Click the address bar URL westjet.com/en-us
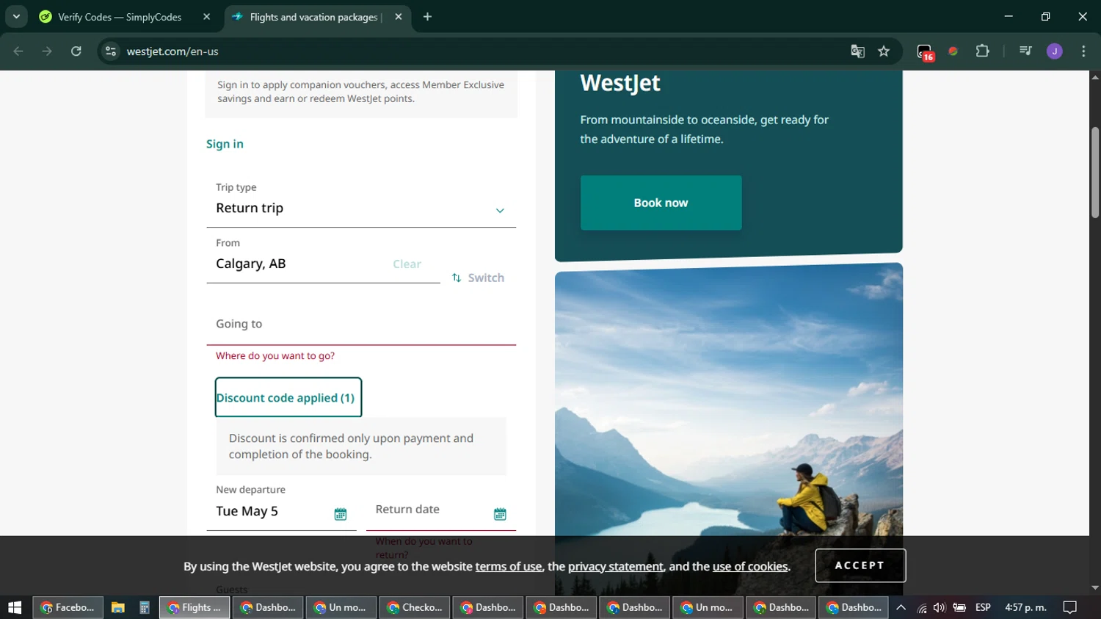 [172, 51]
